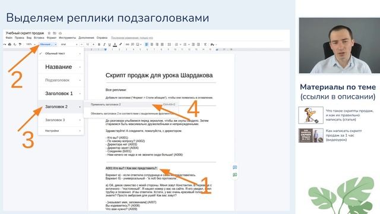
Task: Click the insert link icon
Action: pyautogui.click(x=127, y=45)
